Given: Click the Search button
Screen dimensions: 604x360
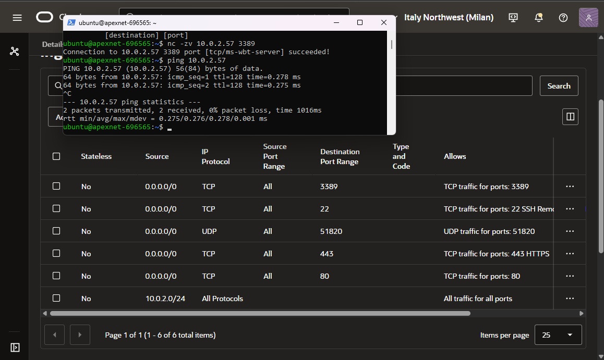Looking at the screenshot, I should pos(559,86).
